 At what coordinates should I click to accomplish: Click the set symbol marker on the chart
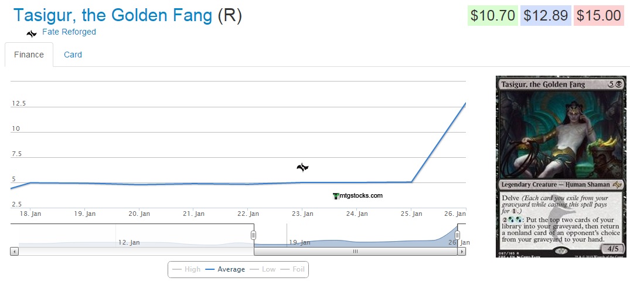302,168
